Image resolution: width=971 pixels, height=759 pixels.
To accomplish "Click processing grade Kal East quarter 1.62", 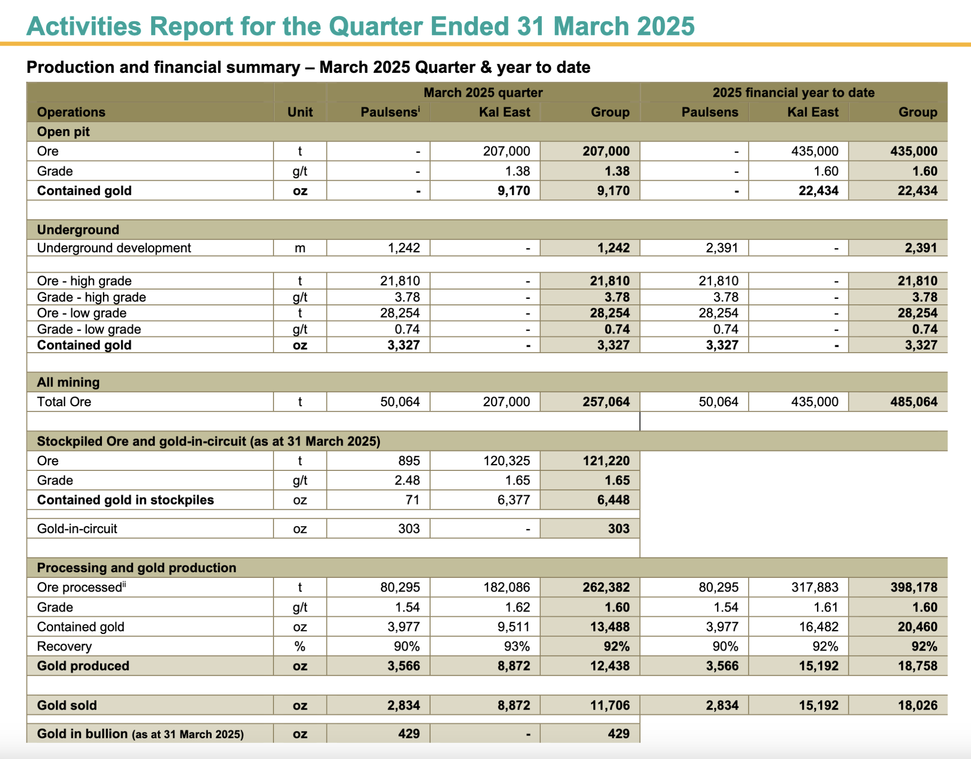I will (x=517, y=607).
